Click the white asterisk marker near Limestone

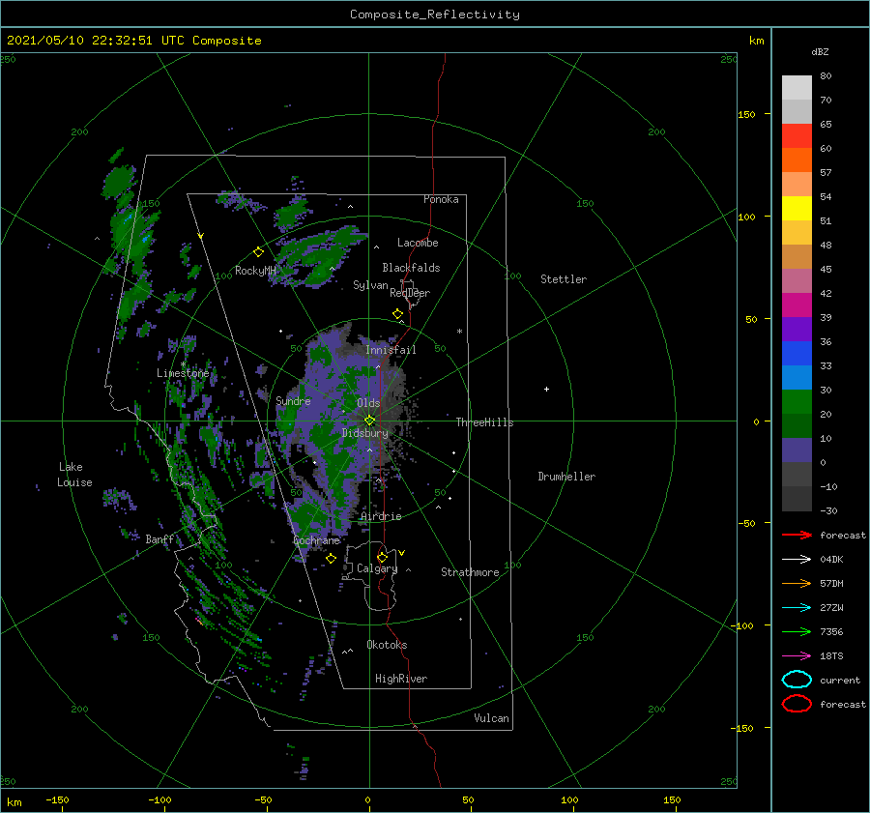(183, 364)
